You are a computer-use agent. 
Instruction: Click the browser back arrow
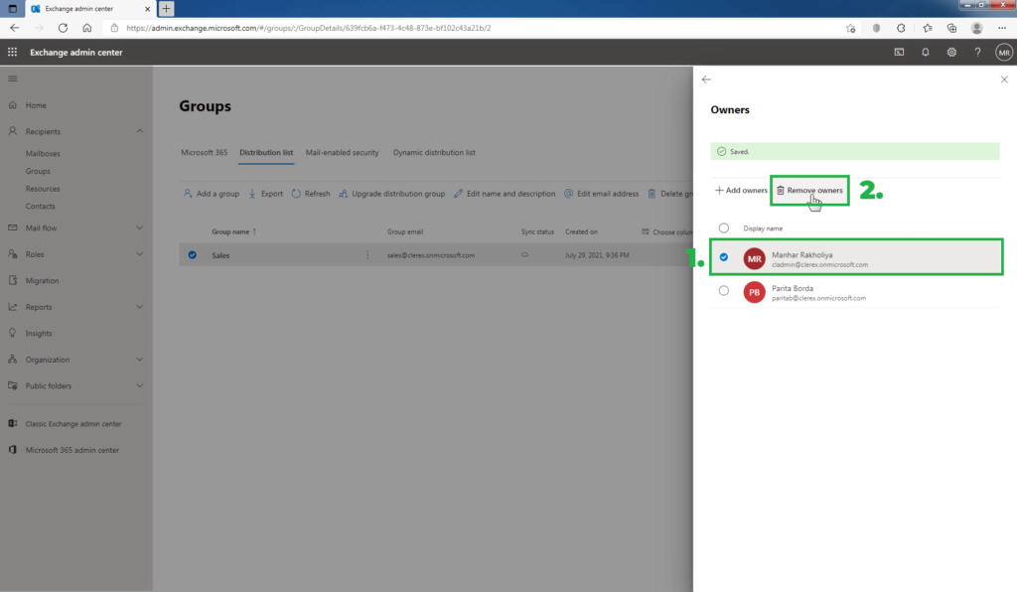point(14,28)
